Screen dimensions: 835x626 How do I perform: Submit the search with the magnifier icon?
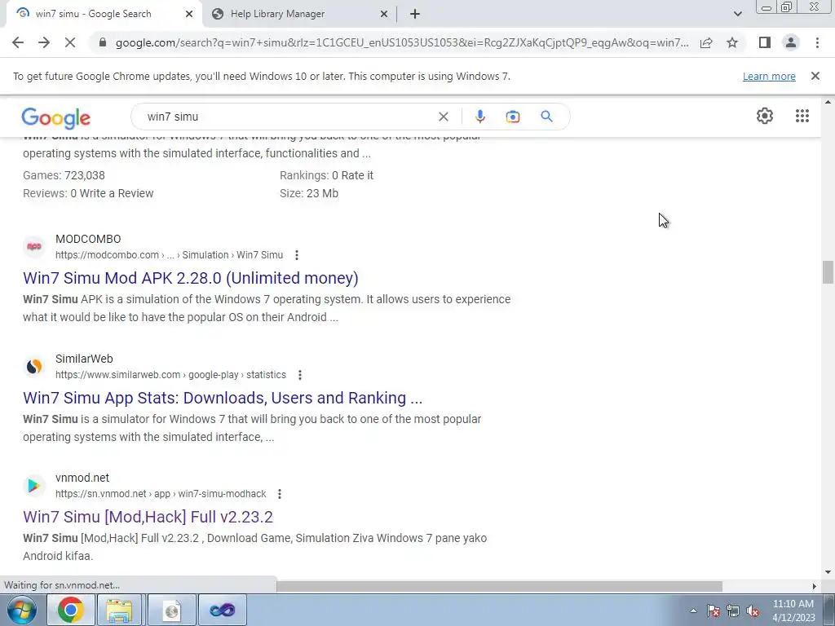click(x=546, y=117)
